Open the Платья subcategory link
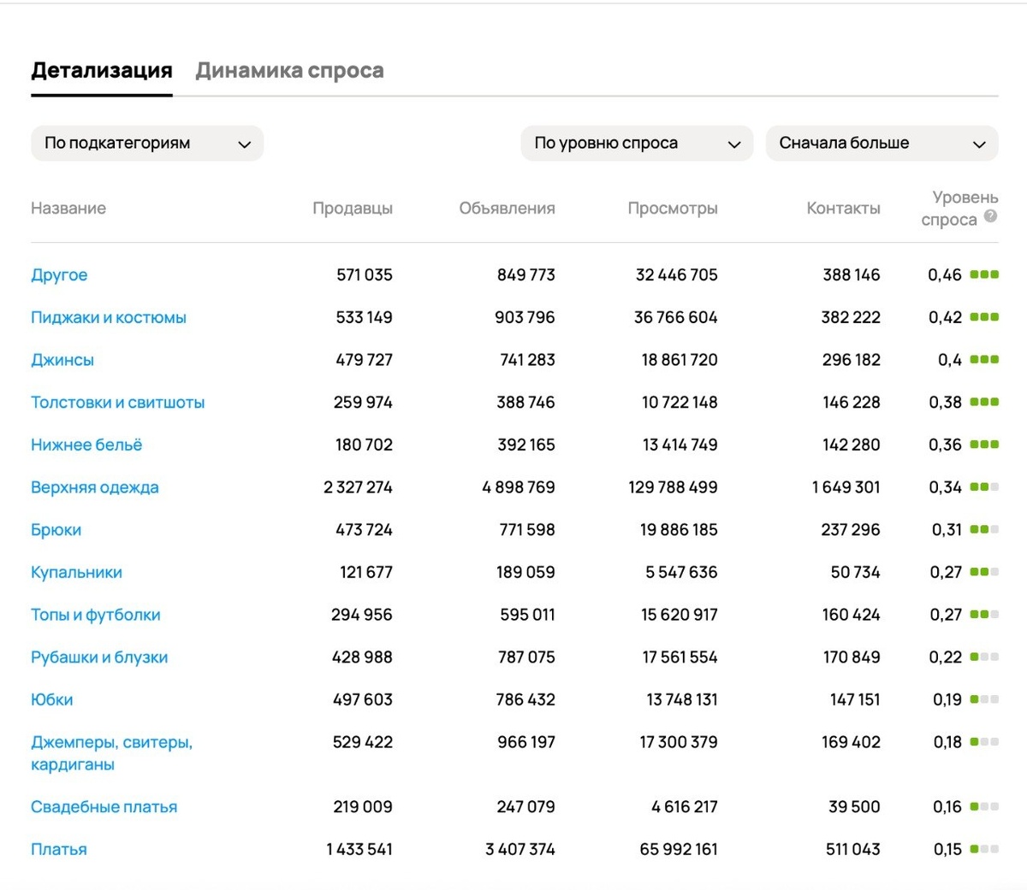Viewport: 1027px width, 890px height. 59,850
